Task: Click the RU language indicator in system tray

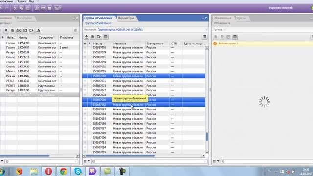Action: pos(269,171)
